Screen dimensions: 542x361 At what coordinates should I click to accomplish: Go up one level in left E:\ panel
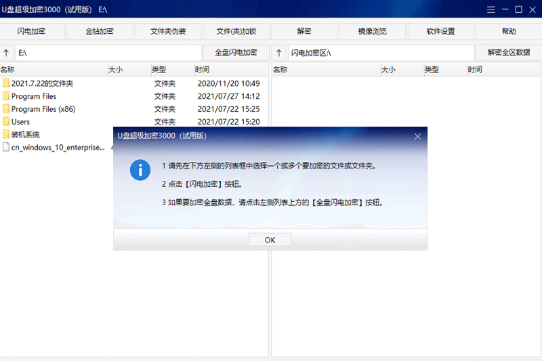(7, 53)
